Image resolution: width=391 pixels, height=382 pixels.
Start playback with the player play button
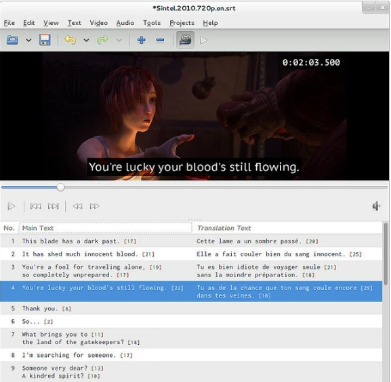[x=12, y=206]
